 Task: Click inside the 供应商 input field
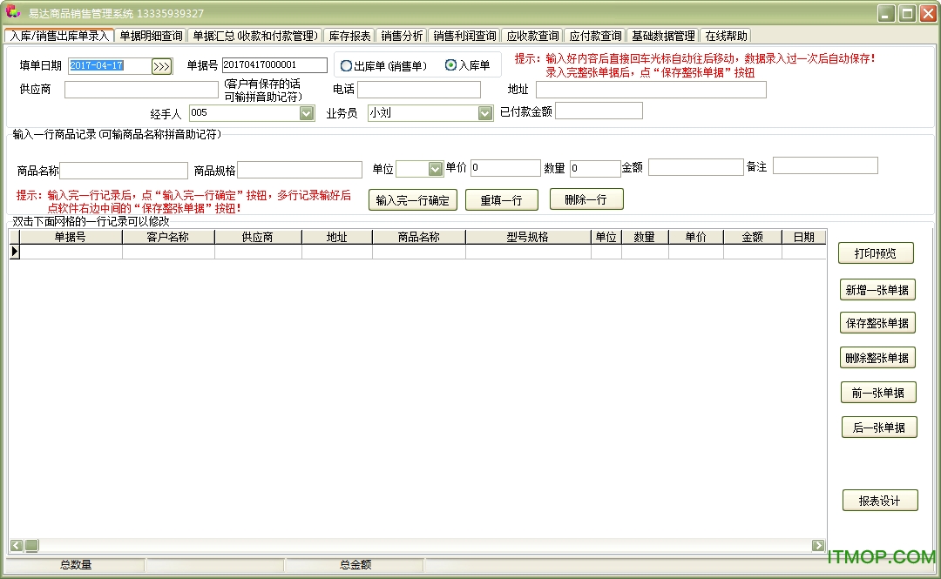139,89
